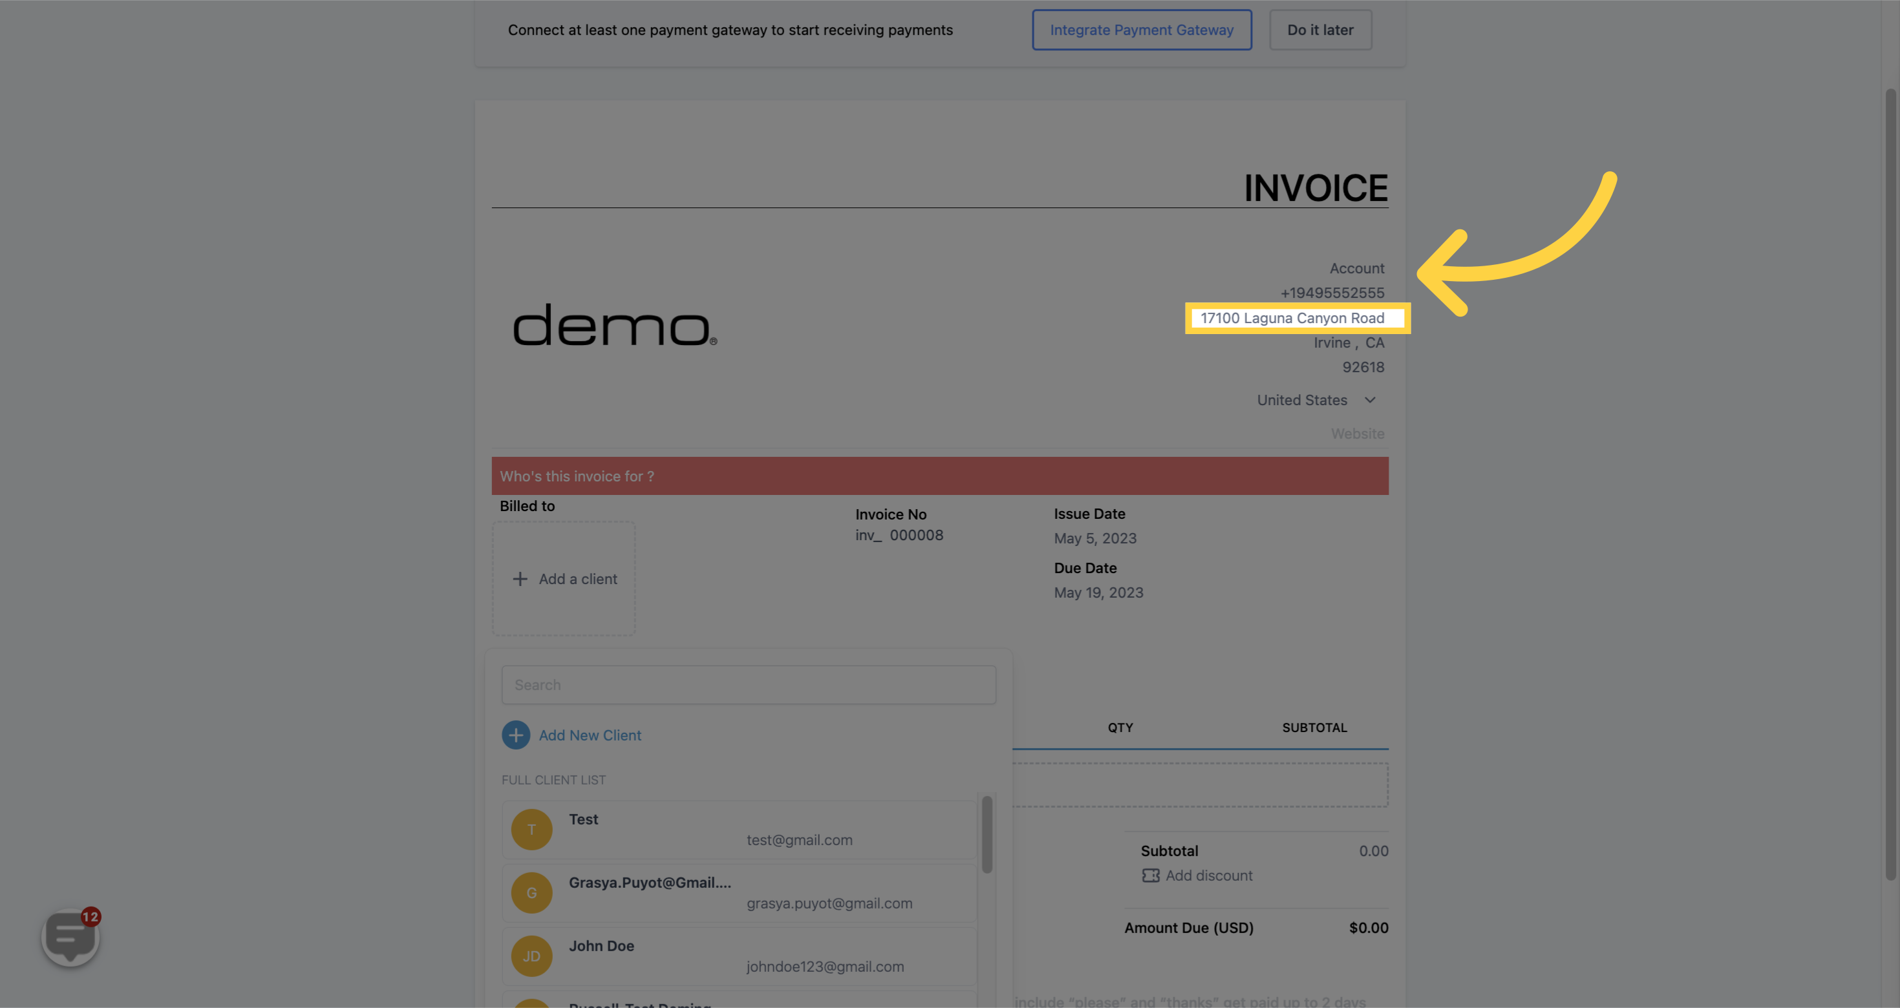Click the Add discount ticket icon
The height and width of the screenshot is (1008, 1900).
click(x=1150, y=876)
